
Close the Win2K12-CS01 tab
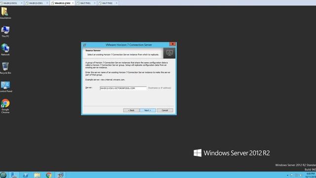coord(47,3)
